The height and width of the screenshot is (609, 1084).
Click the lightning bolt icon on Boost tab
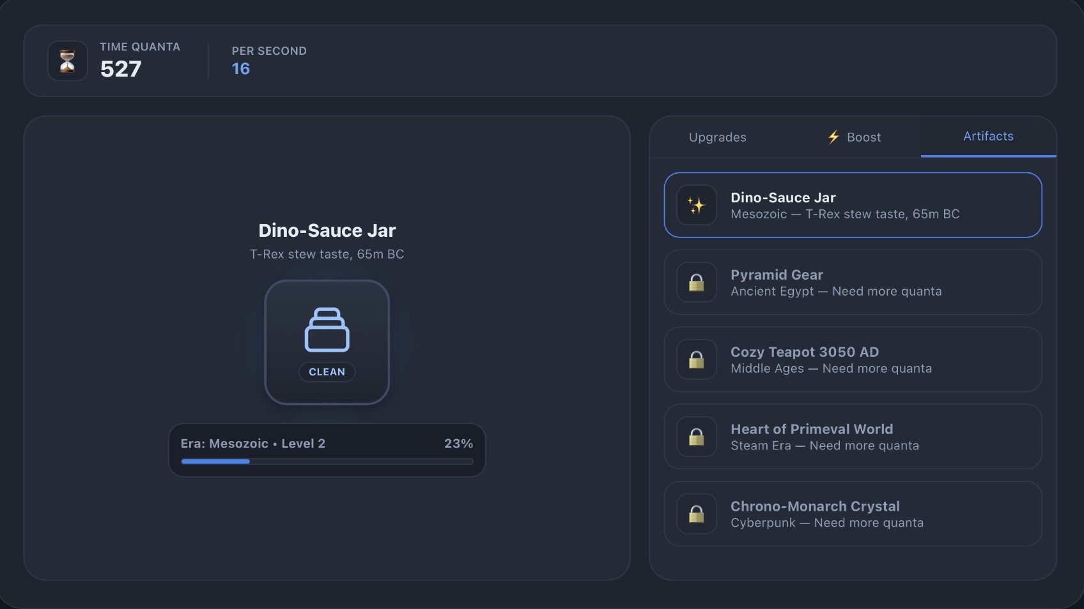833,137
